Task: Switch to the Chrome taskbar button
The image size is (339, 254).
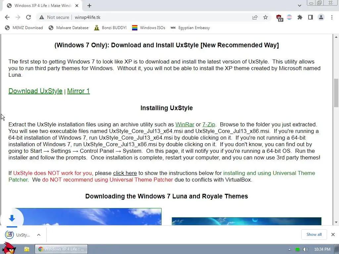Action: [61, 249]
